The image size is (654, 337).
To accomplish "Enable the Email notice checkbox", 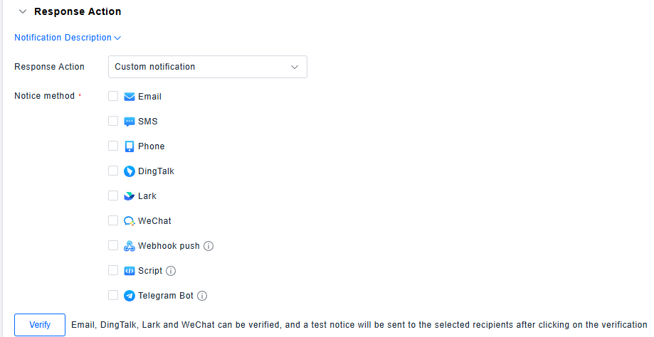I will coord(113,96).
